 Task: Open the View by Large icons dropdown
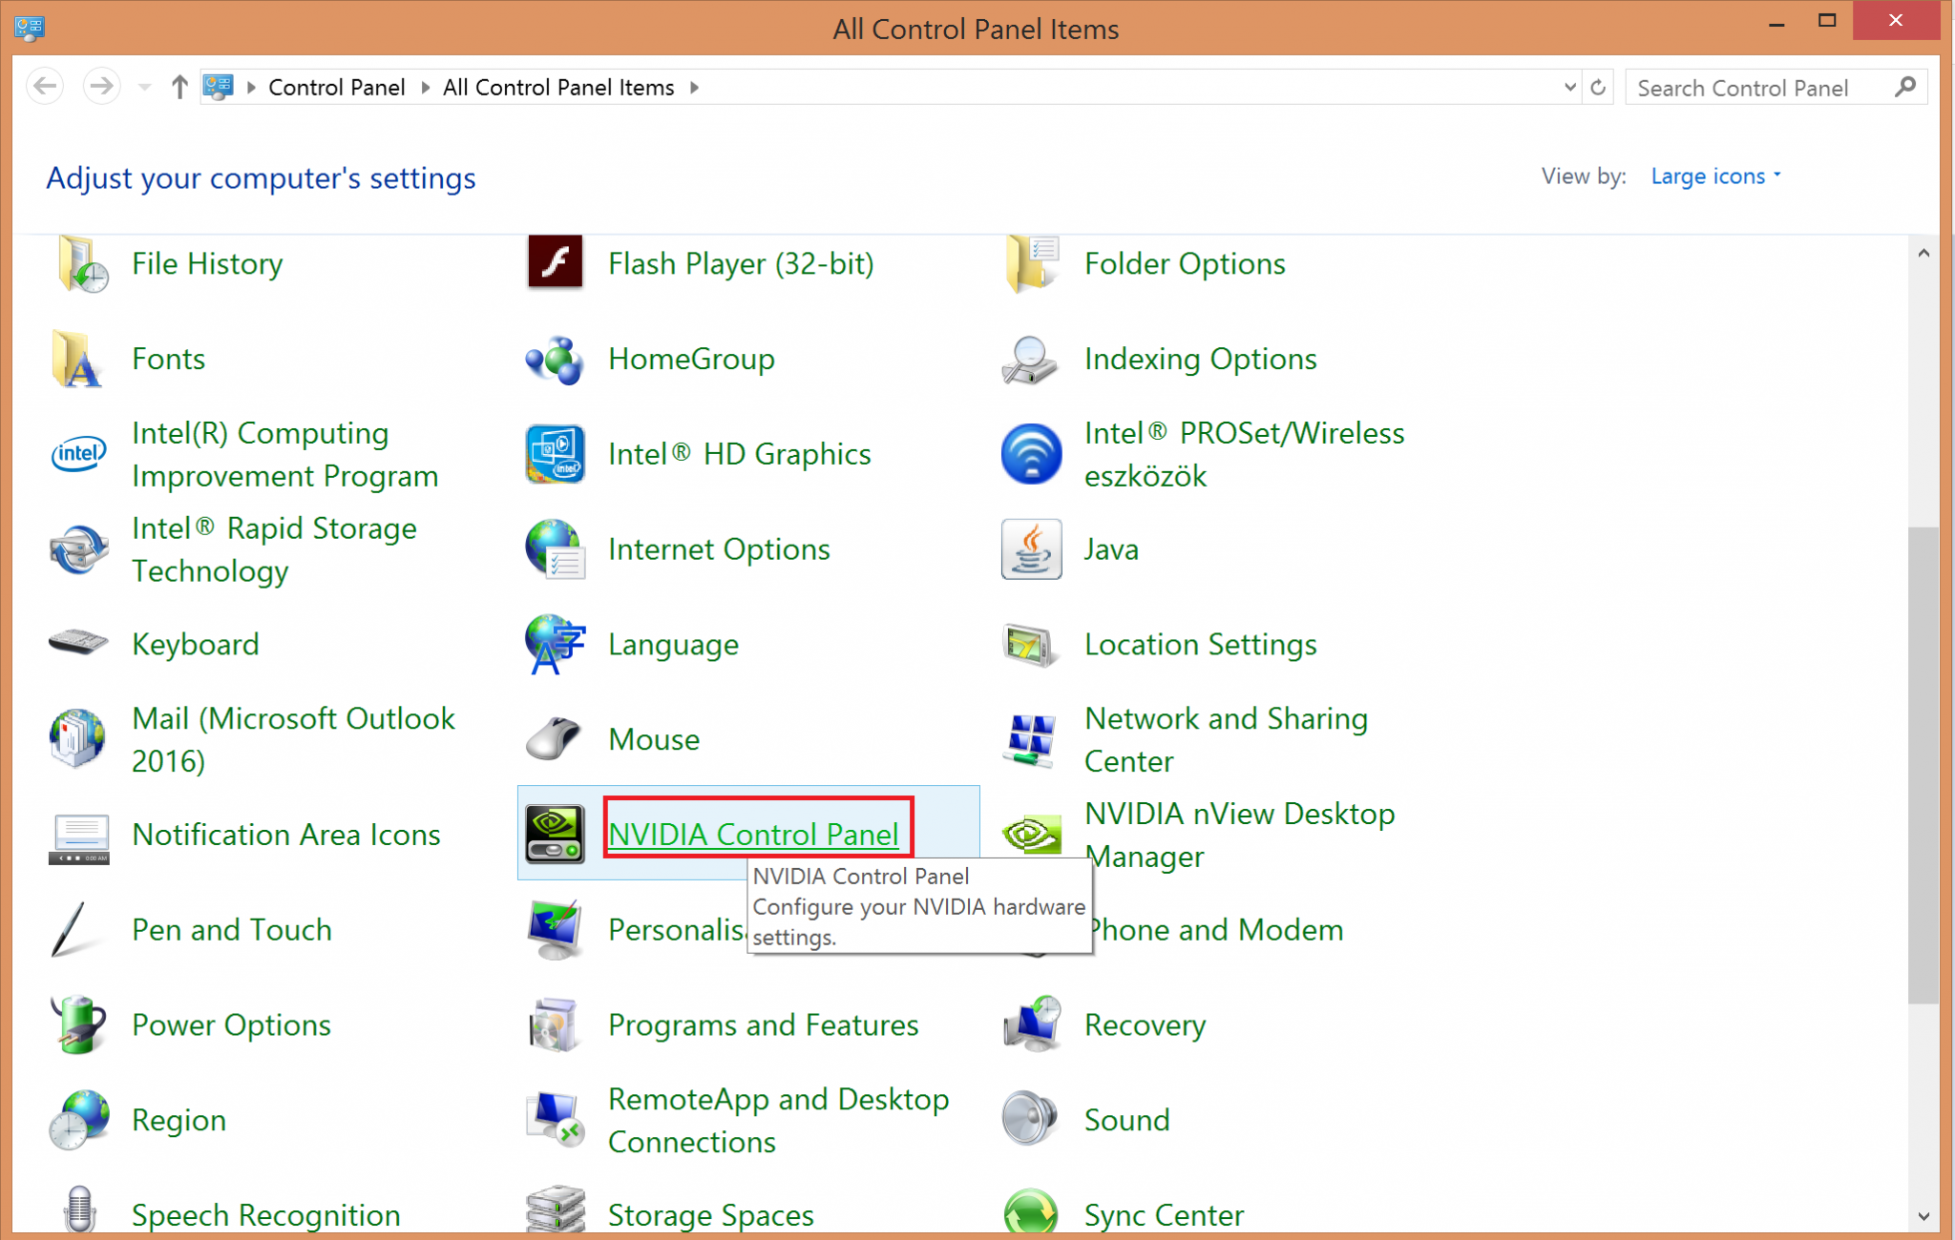point(1715,176)
